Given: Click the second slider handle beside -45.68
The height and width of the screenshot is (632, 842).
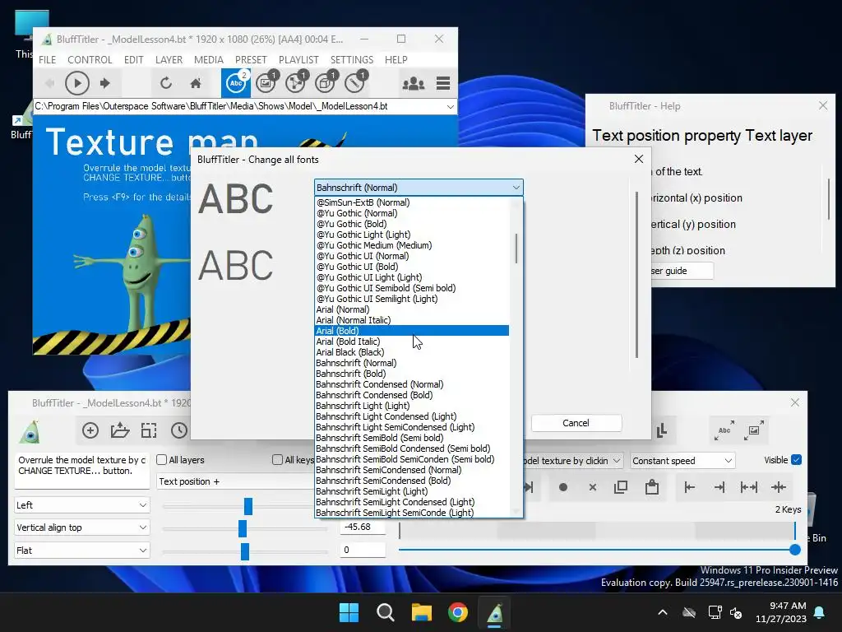Looking at the screenshot, I should pyautogui.click(x=243, y=528).
